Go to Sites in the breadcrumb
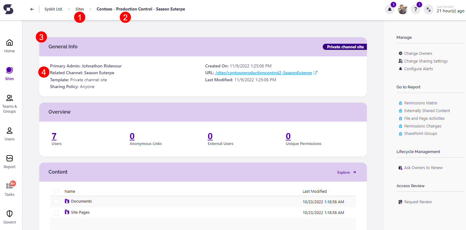Image resolution: width=466 pixels, height=230 pixels. click(x=79, y=9)
